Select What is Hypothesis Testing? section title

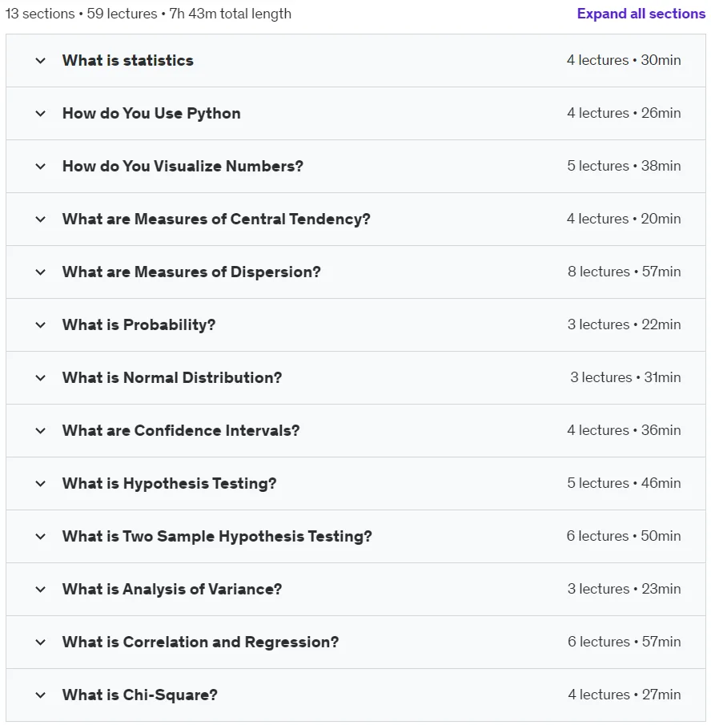169,484
